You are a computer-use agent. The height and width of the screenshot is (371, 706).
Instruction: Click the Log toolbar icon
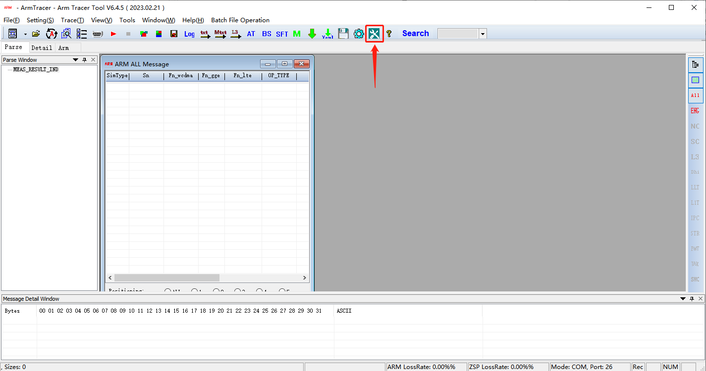[x=189, y=34]
